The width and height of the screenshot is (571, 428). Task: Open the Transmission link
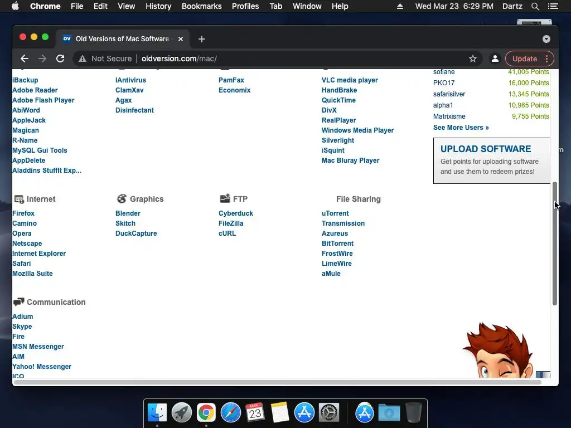(343, 223)
